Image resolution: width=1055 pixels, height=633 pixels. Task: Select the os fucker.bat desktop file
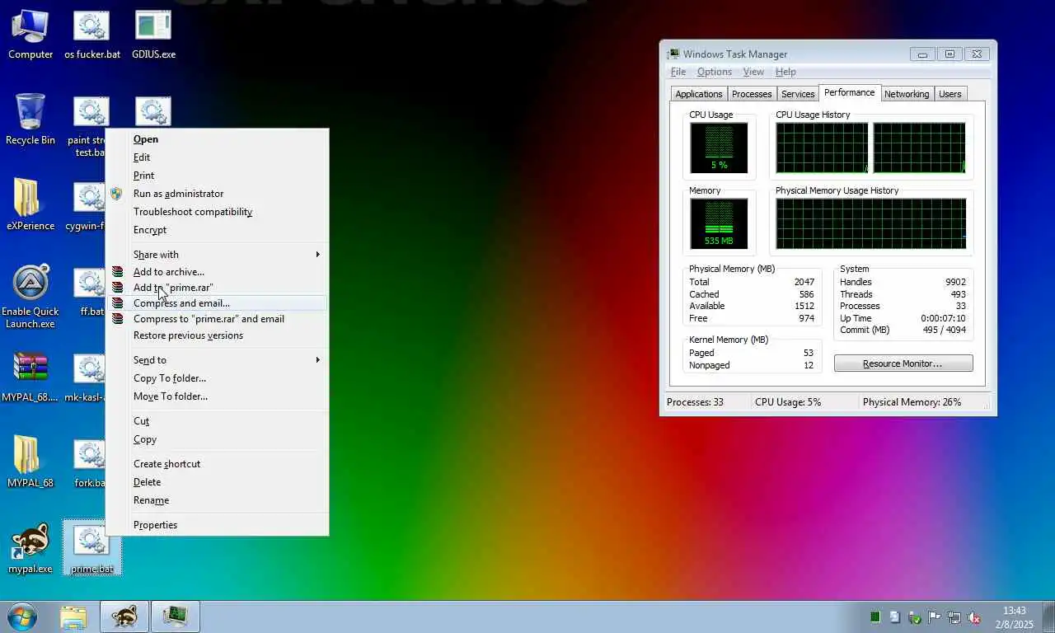tap(91, 35)
